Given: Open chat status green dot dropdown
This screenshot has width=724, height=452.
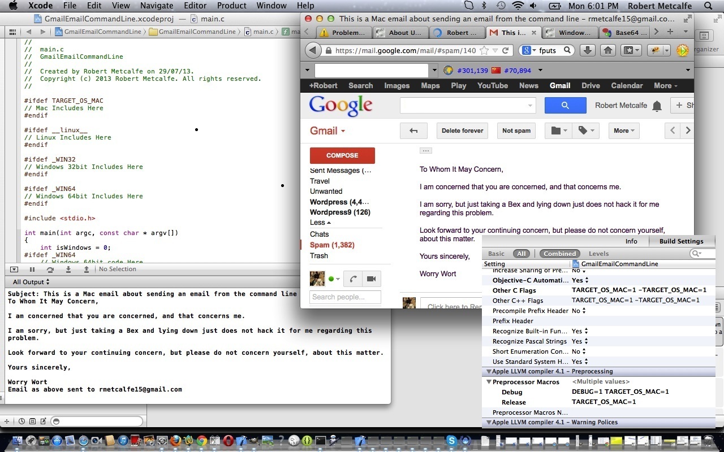Looking at the screenshot, I should (334, 279).
